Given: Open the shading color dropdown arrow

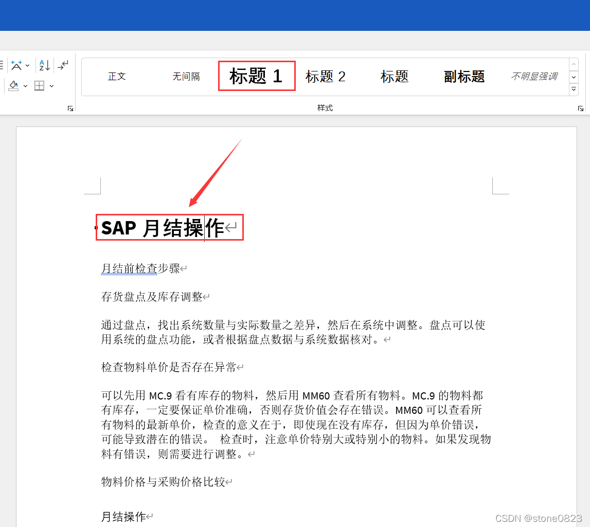Looking at the screenshot, I should tap(25, 86).
